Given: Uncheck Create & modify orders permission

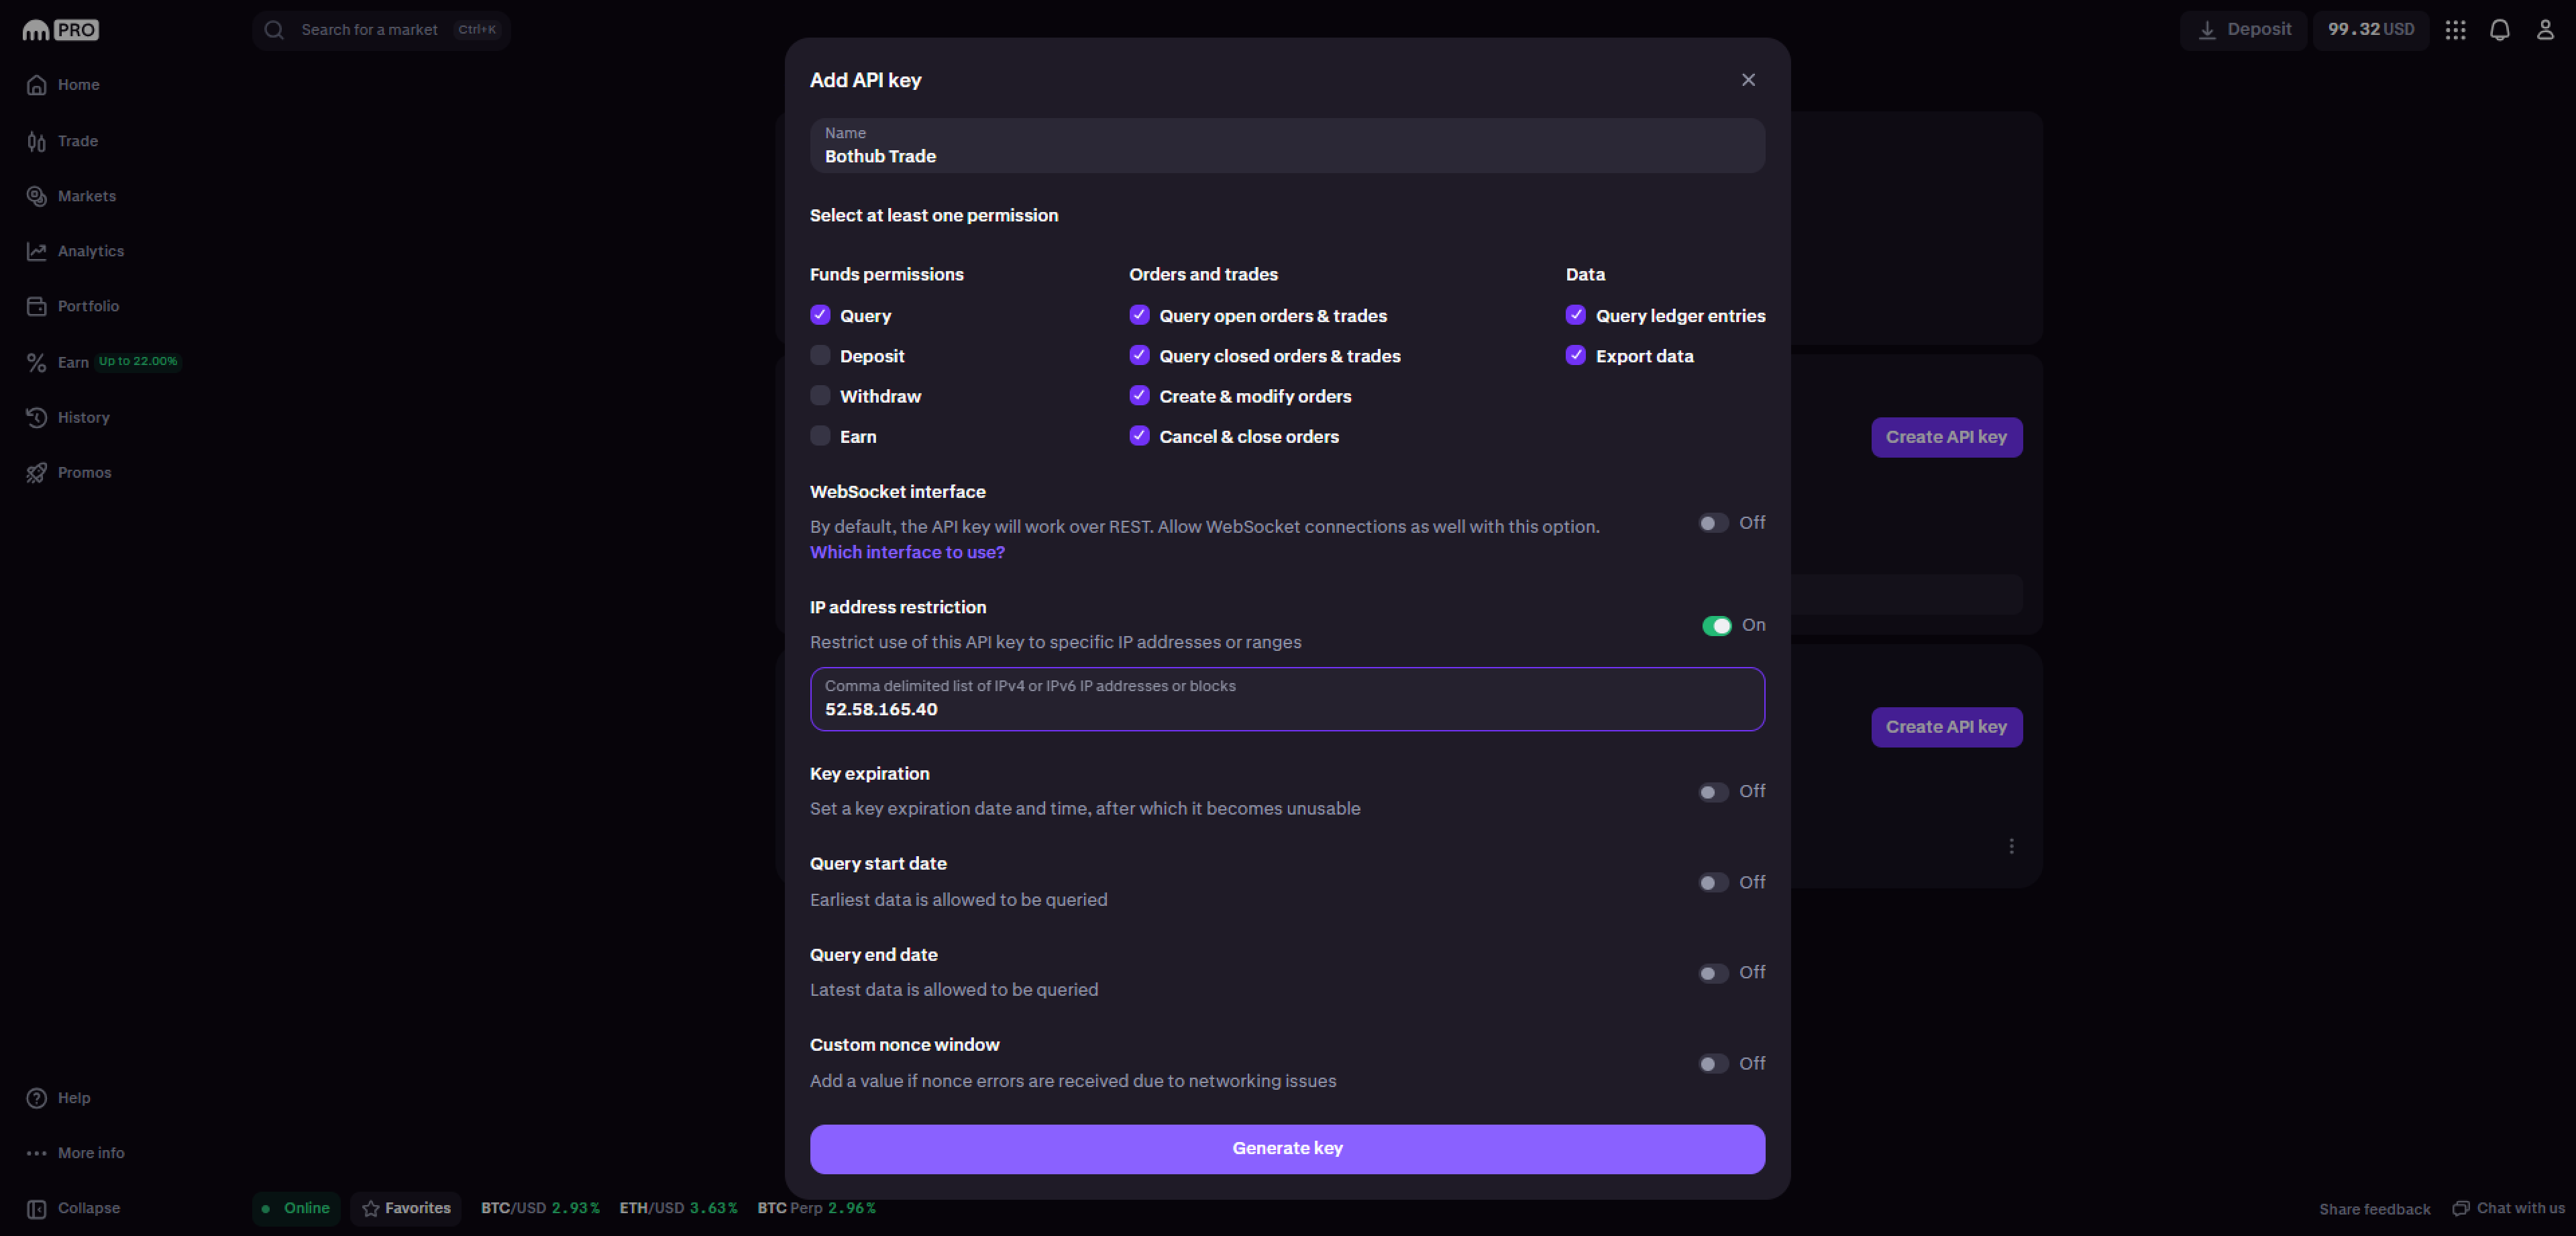Looking at the screenshot, I should (1139, 396).
